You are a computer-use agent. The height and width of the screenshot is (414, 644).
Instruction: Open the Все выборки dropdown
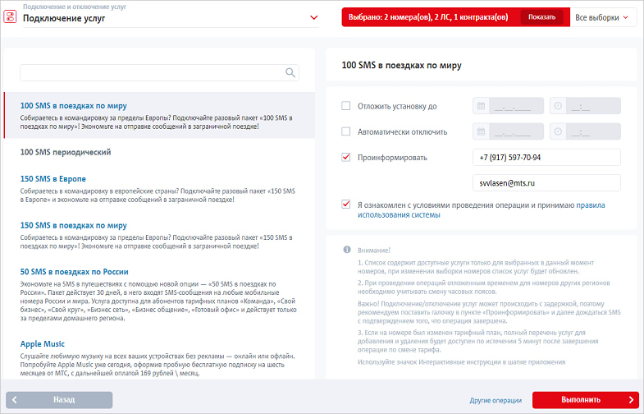point(602,17)
